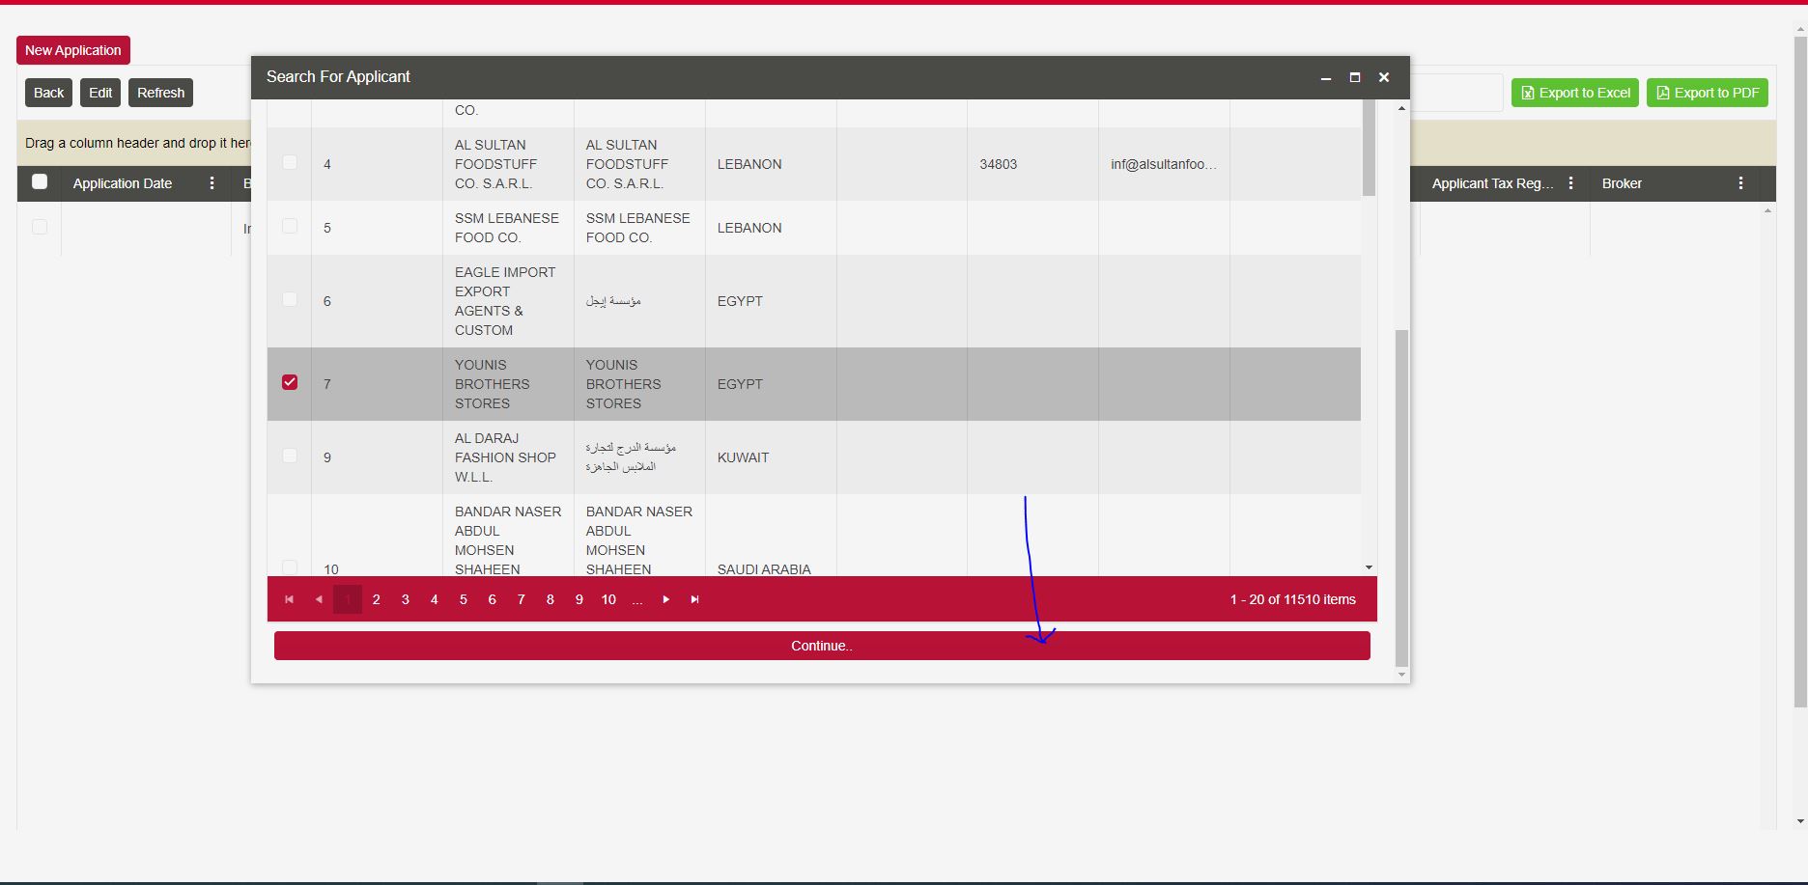This screenshot has height=885, width=1808.
Task: Open Broker column options menu icon
Action: click(1740, 183)
